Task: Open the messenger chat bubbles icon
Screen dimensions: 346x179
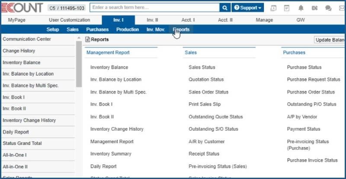Action: coord(328,8)
